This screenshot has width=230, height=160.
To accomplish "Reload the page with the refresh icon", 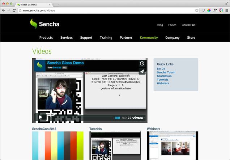I will [14, 10].
